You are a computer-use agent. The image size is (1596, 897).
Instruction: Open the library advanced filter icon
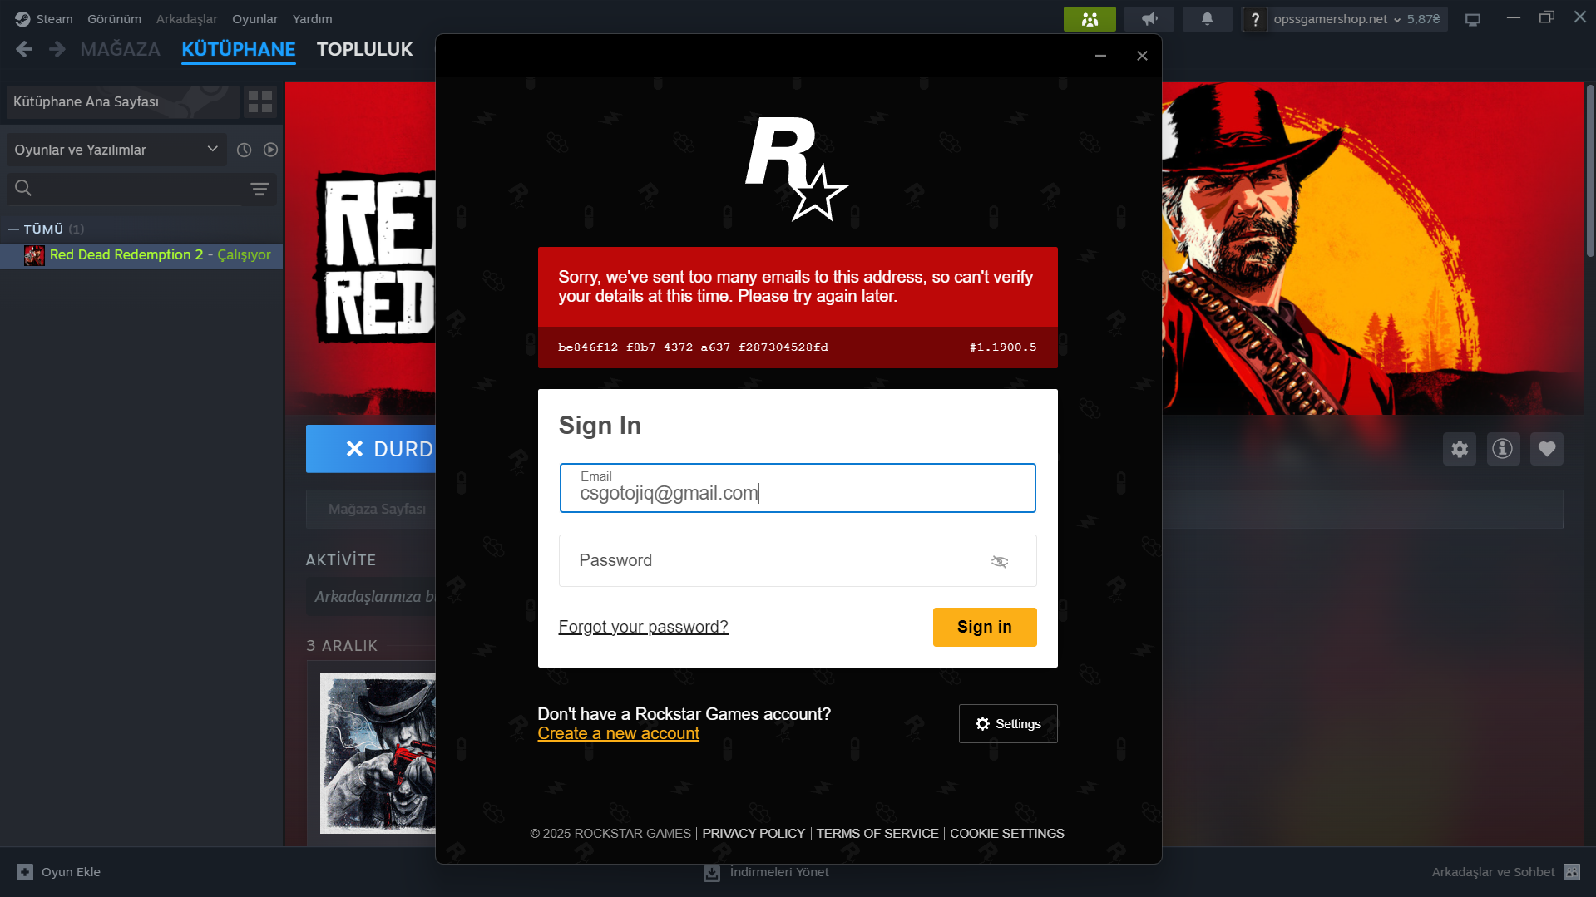259,189
